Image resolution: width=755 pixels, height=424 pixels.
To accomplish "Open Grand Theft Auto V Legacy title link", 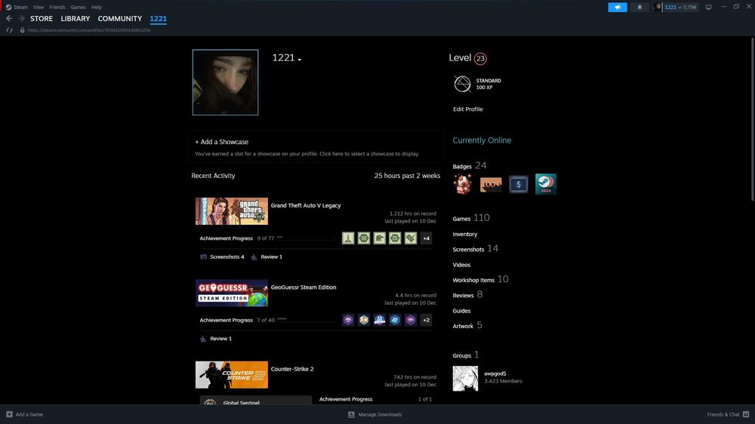I will tap(306, 205).
